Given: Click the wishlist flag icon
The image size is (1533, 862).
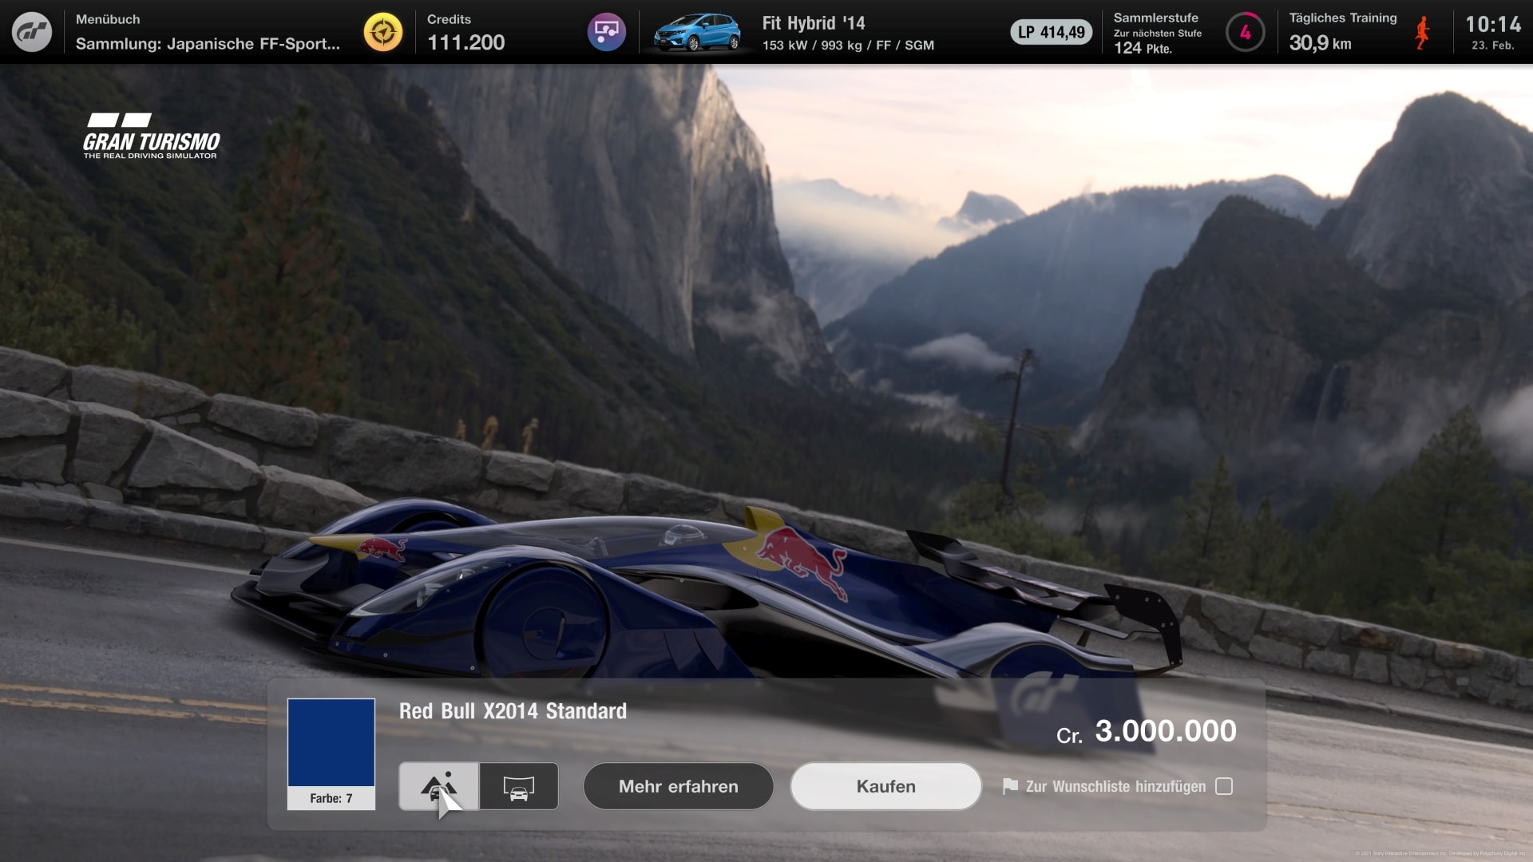Looking at the screenshot, I should [1010, 786].
